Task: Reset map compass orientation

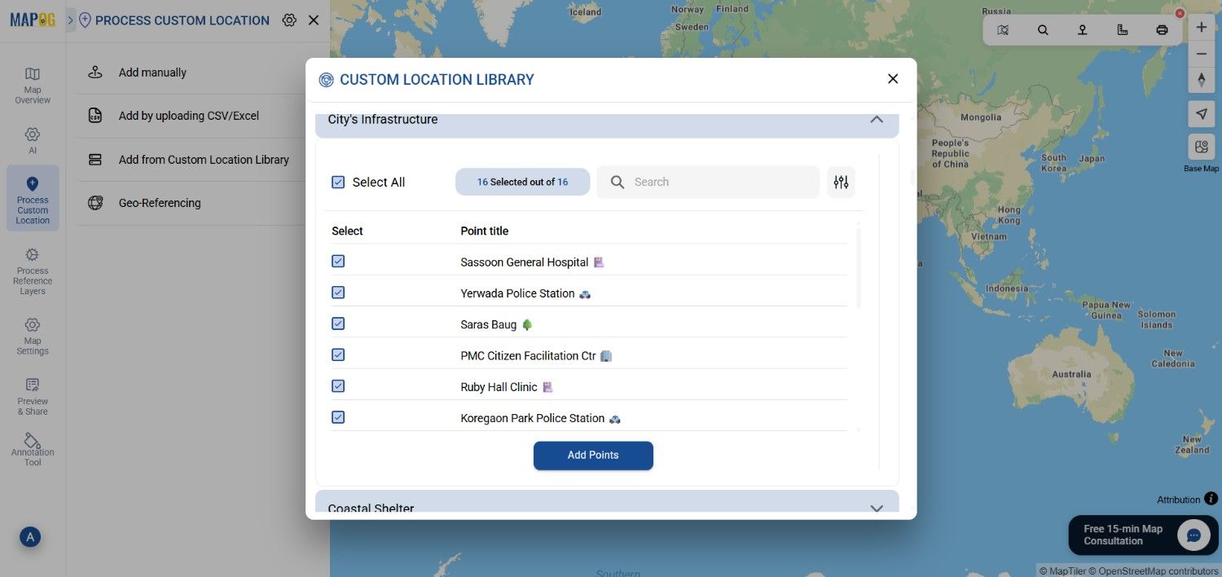Action: click(1201, 80)
